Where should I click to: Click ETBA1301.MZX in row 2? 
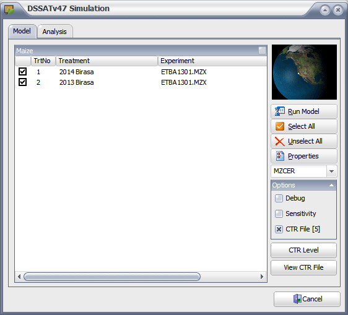pos(184,82)
